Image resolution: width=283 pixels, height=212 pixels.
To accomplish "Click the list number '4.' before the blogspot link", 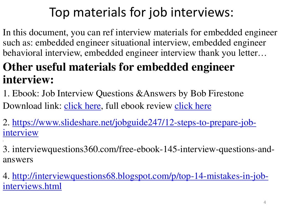I will 6,176.
